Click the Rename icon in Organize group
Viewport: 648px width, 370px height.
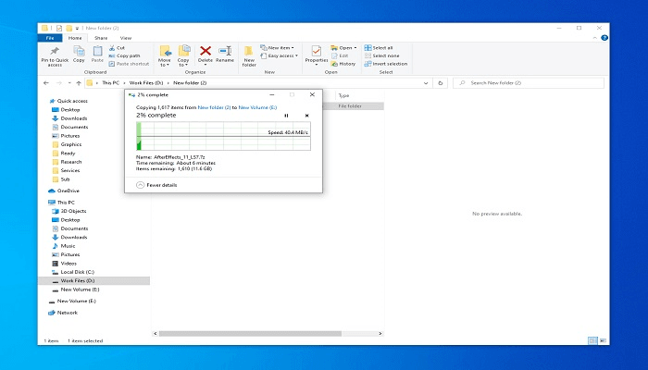(x=225, y=52)
